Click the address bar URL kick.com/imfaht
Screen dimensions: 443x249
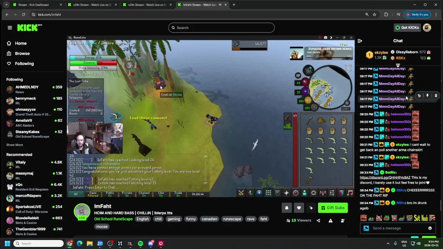pyautogui.click(x=49, y=15)
